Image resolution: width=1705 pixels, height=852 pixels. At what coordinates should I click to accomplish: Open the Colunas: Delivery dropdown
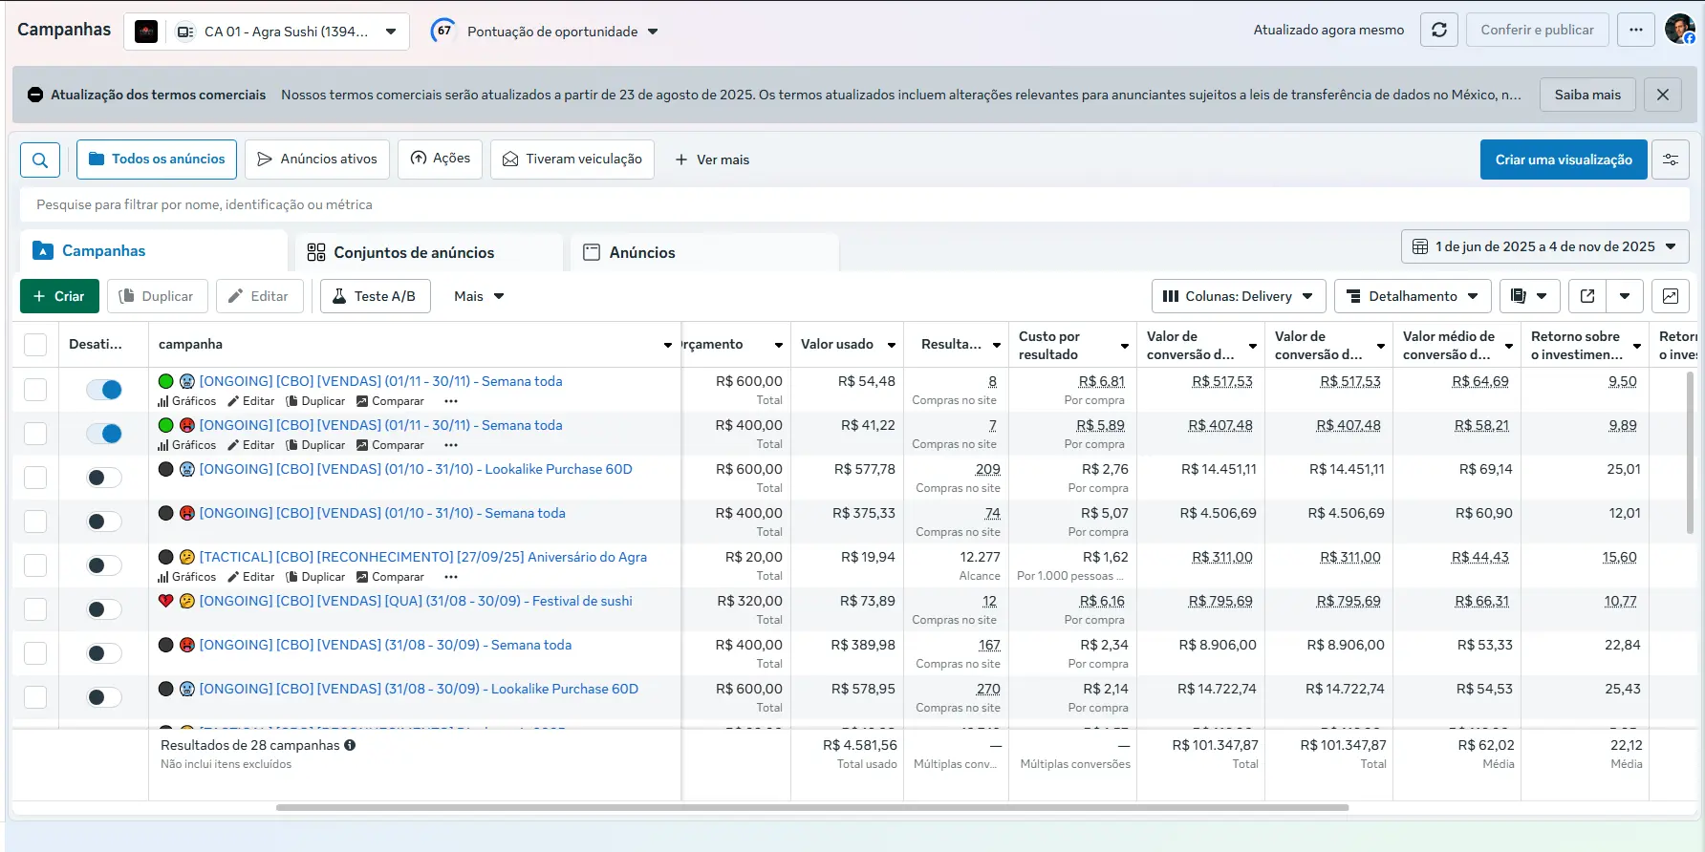1238,296
